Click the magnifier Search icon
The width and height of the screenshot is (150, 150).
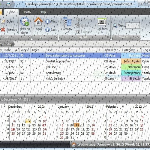click(115, 25)
